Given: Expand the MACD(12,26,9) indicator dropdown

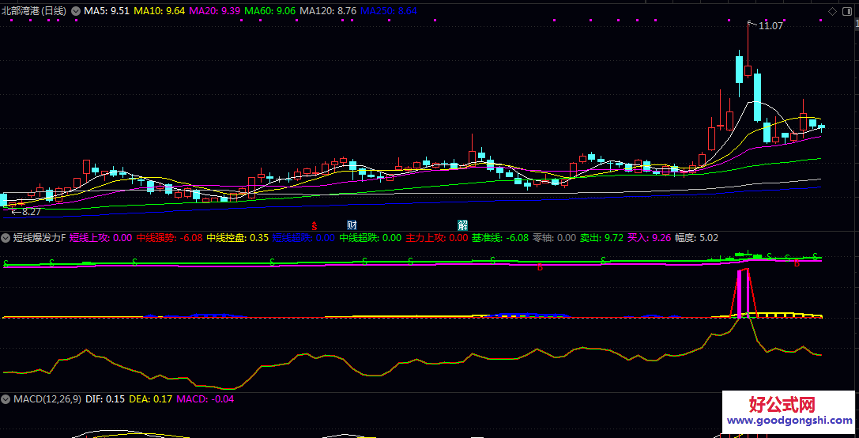Looking at the screenshot, I should pos(6,399).
